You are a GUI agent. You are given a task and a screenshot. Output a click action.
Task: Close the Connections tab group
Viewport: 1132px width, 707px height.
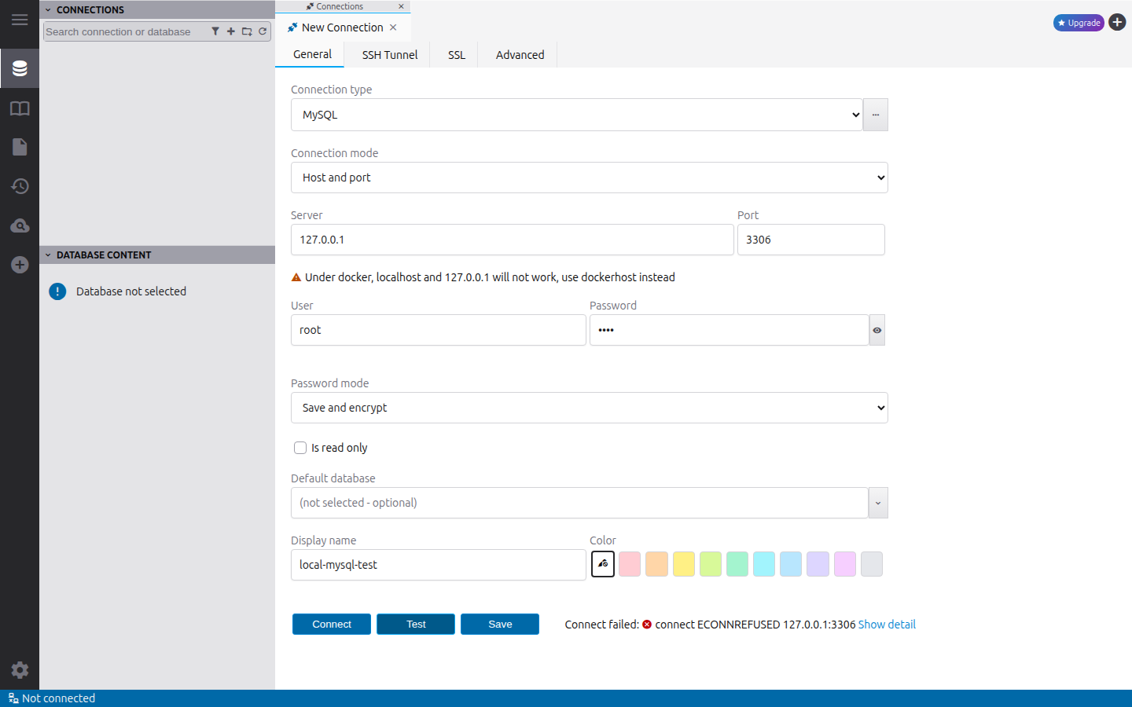pos(401,6)
